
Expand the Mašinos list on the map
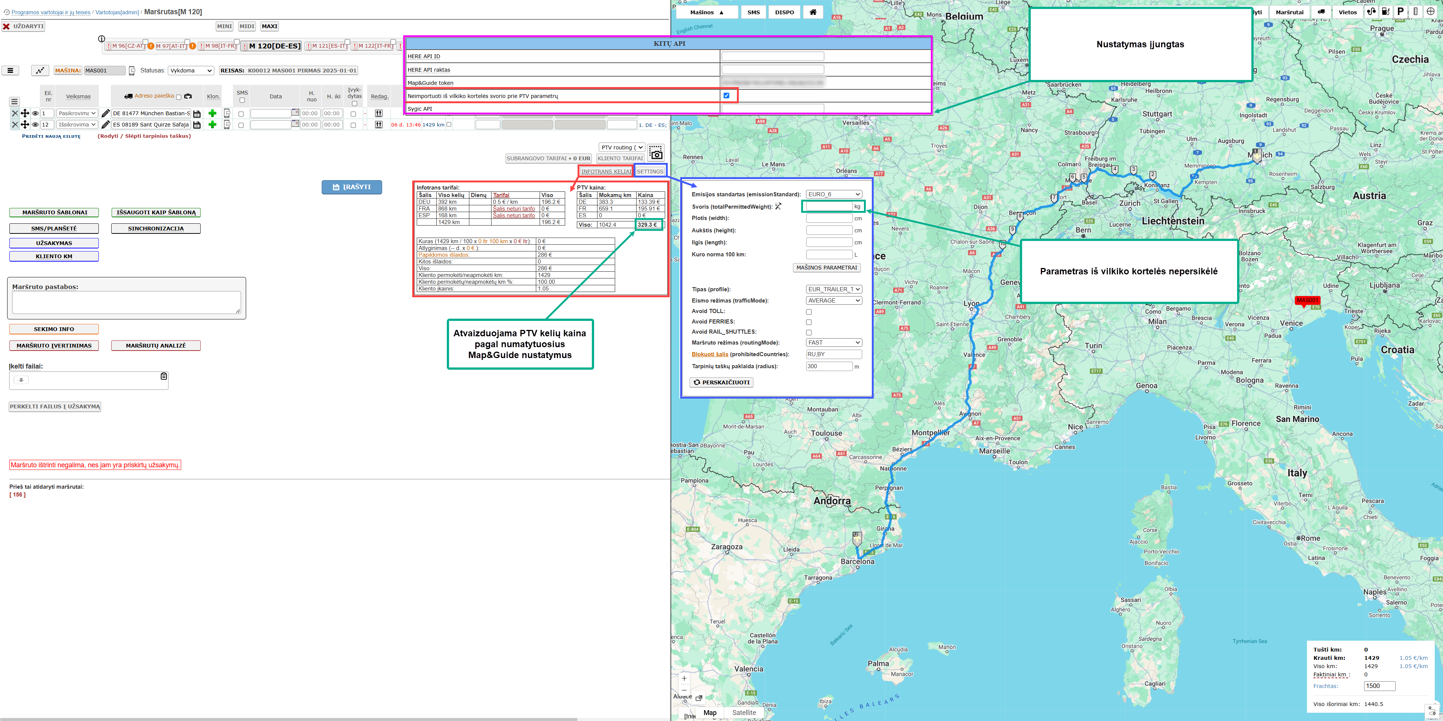coord(707,12)
